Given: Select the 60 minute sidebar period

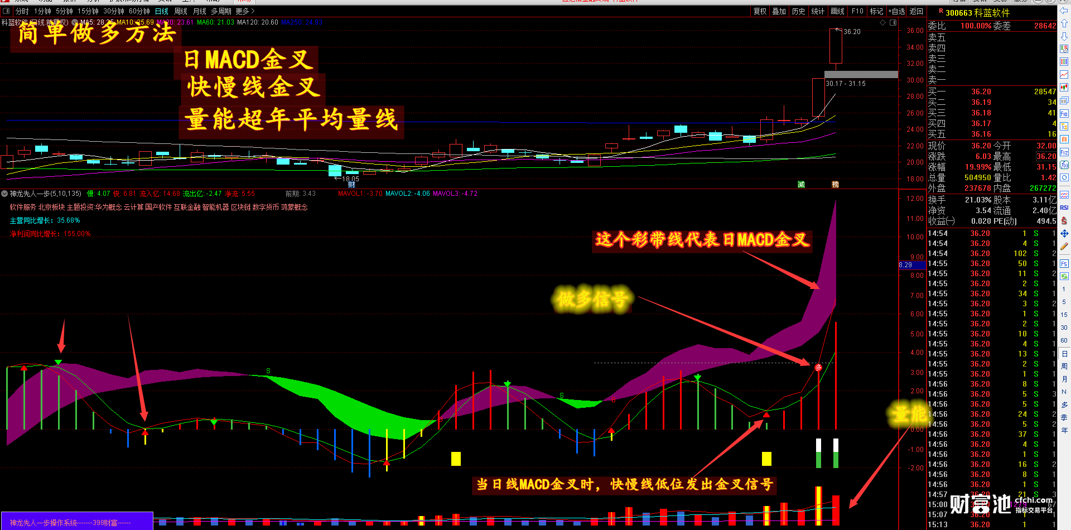Looking at the screenshot, I should click(1064, 340).
